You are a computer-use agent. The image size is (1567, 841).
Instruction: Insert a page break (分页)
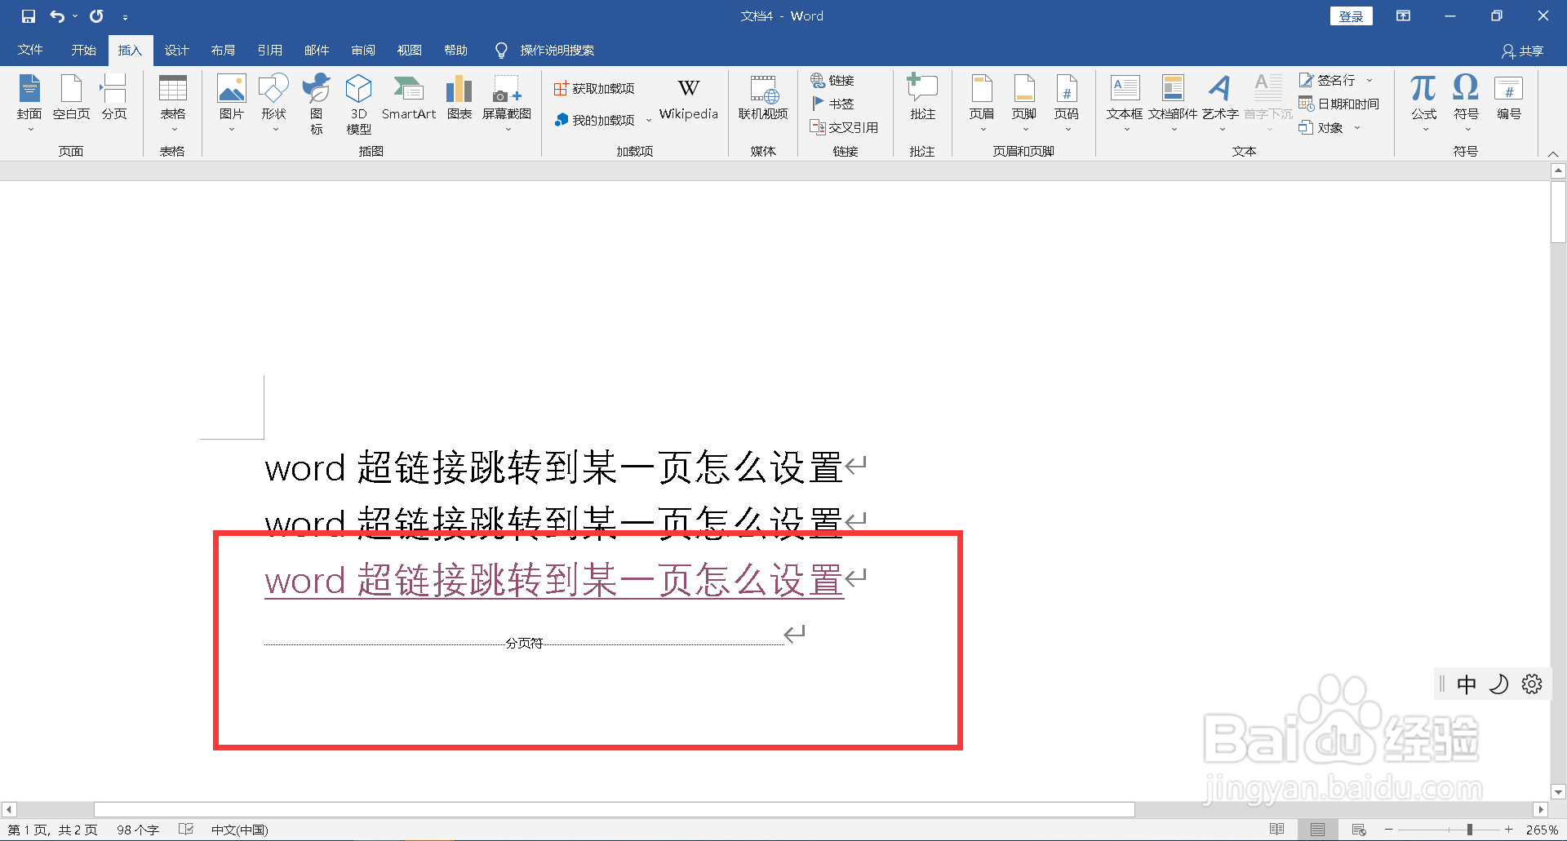114,98
